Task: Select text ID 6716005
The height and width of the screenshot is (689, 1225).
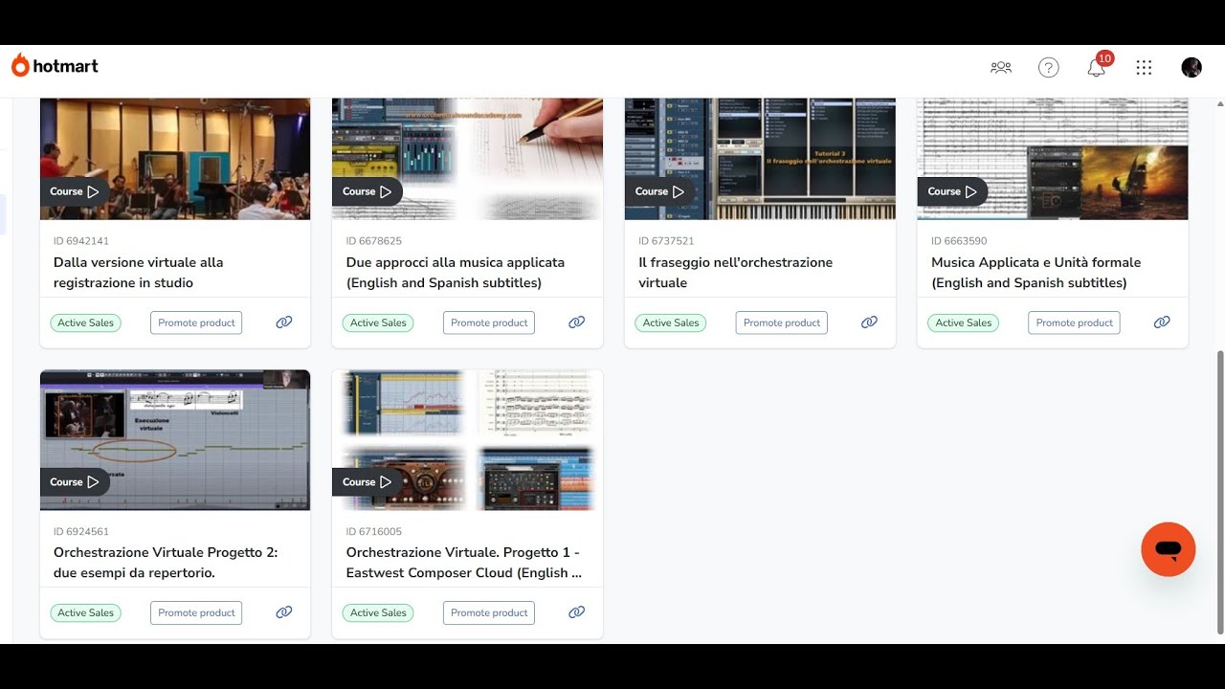Action: click(374, 531)
